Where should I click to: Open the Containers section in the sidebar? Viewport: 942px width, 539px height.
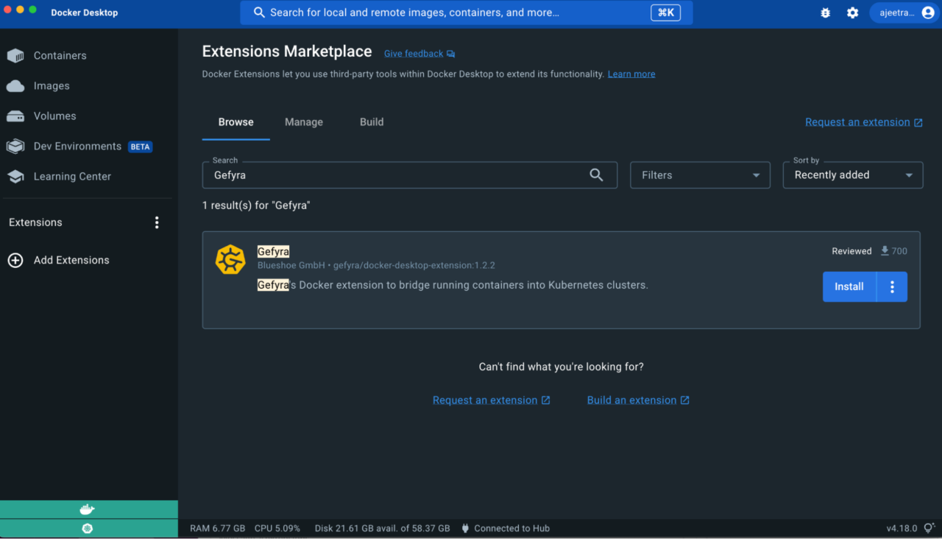point(60,55)
